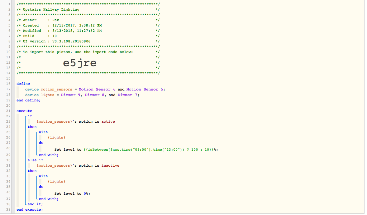367x215 pixels.
Task: Click condition 'motion is active'
Action: click(x=76, y=122)
